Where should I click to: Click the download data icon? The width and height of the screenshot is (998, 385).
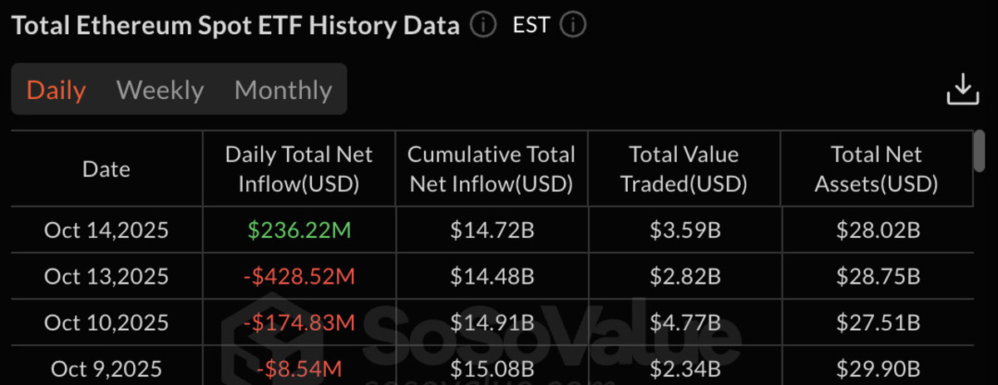961,89
